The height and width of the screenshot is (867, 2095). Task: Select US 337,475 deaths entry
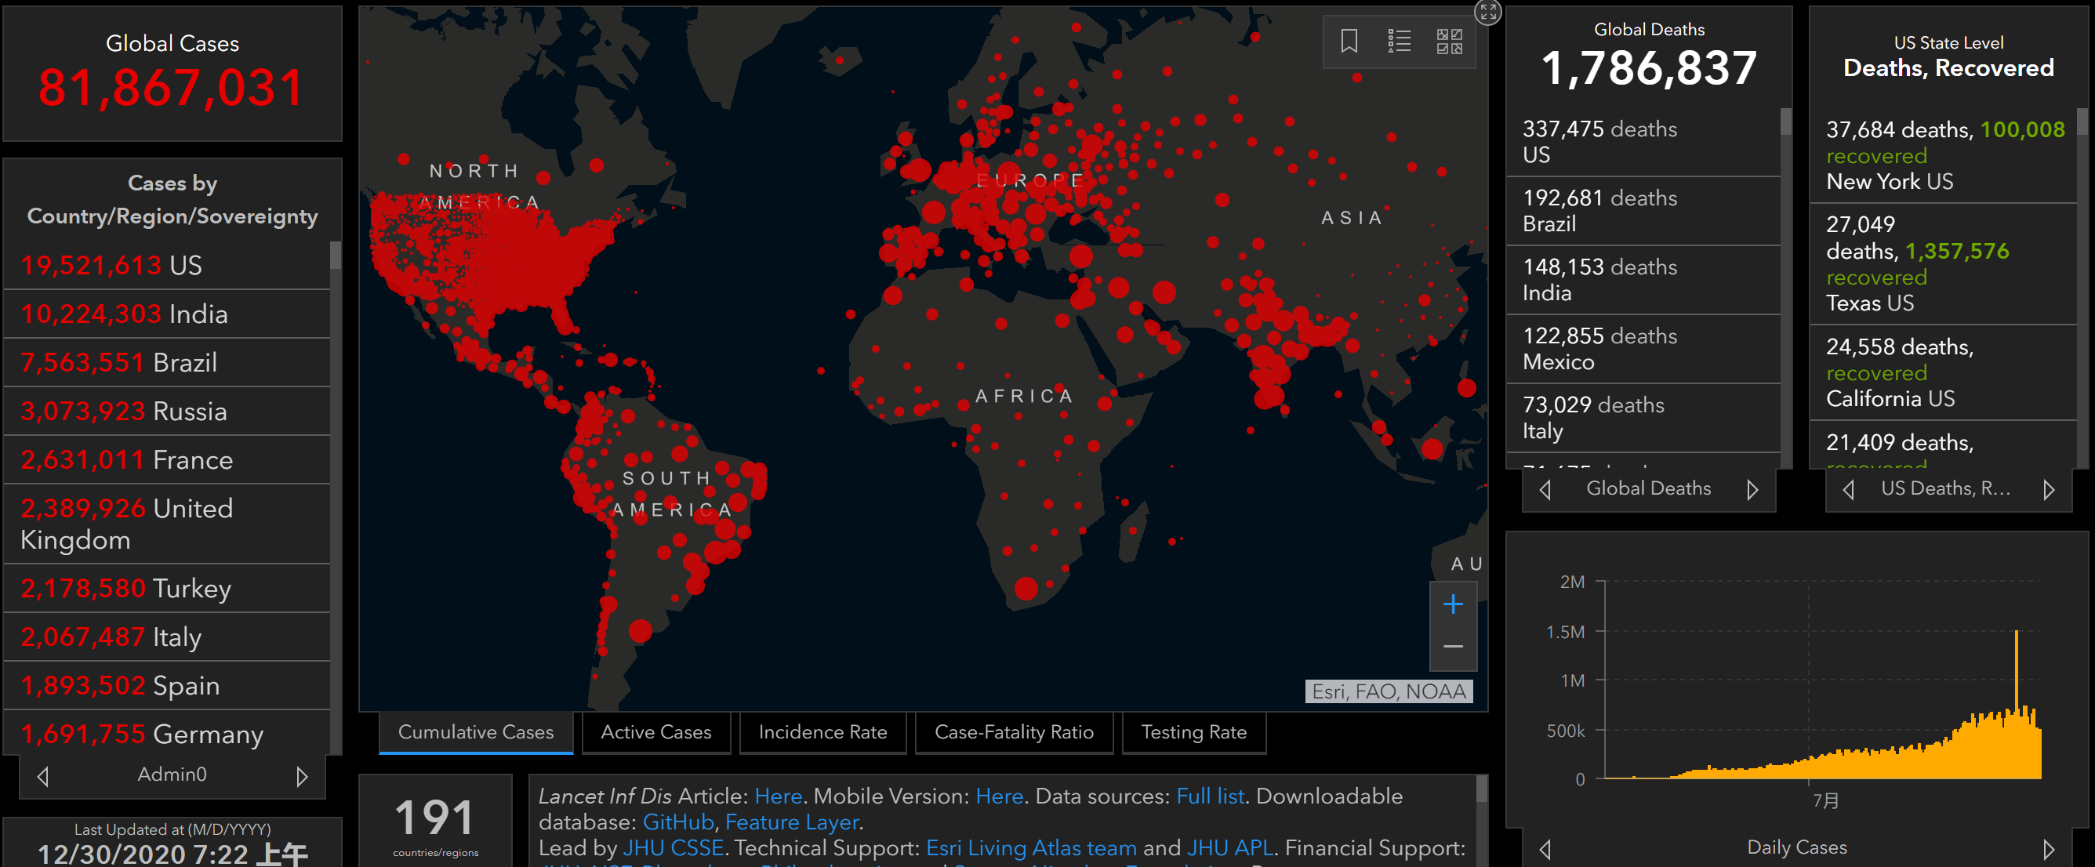pyautogui.click(x=1643, y=142)
